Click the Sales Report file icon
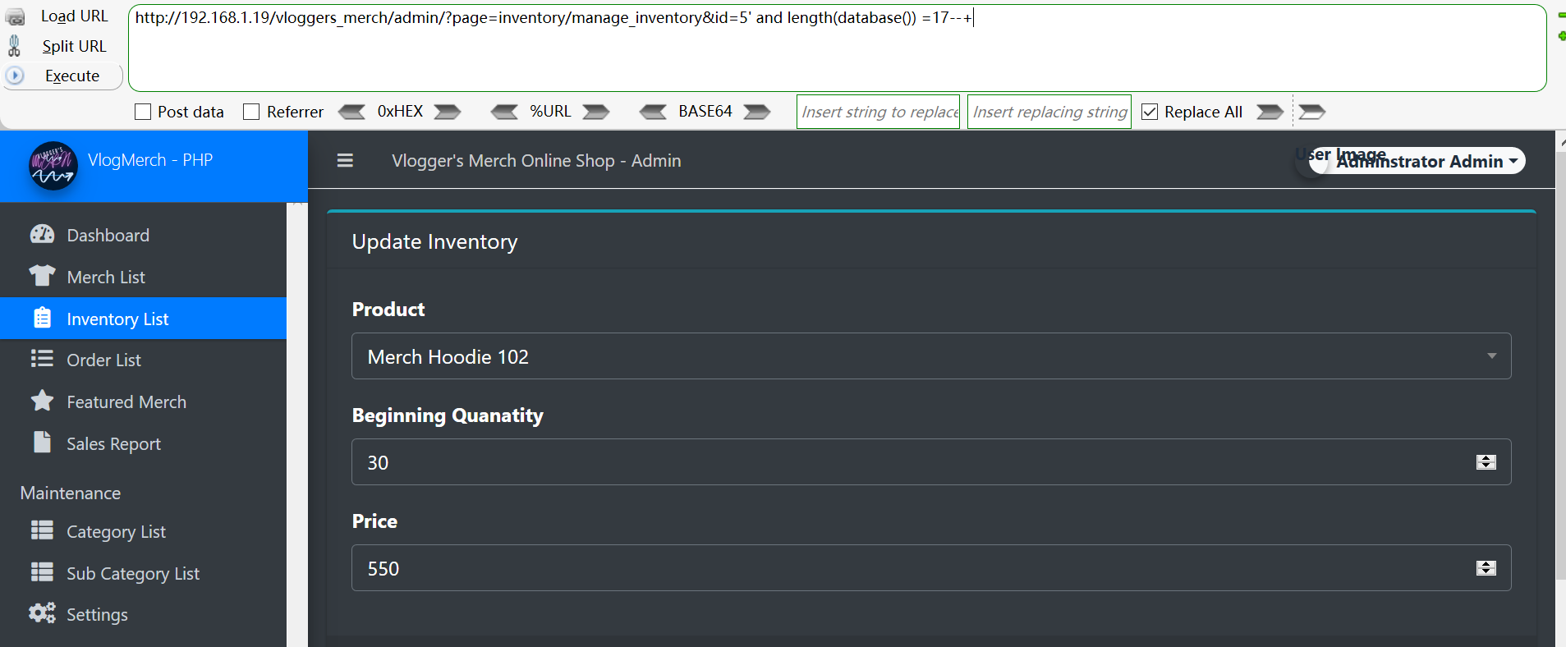 click(42, 442)
